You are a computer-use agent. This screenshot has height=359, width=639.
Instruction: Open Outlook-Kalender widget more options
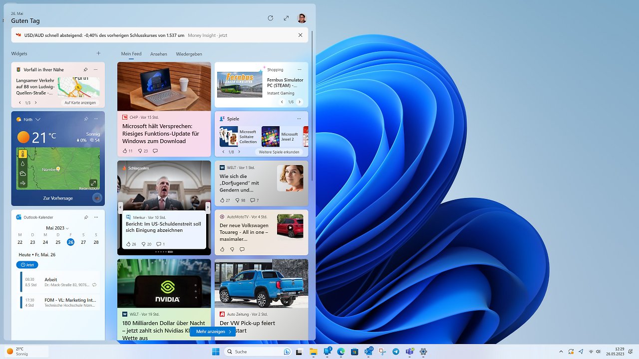95,217
